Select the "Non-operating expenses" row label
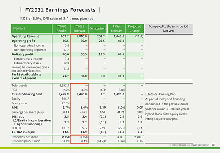This screenshot has width=220, height=153. pos(30,50)
